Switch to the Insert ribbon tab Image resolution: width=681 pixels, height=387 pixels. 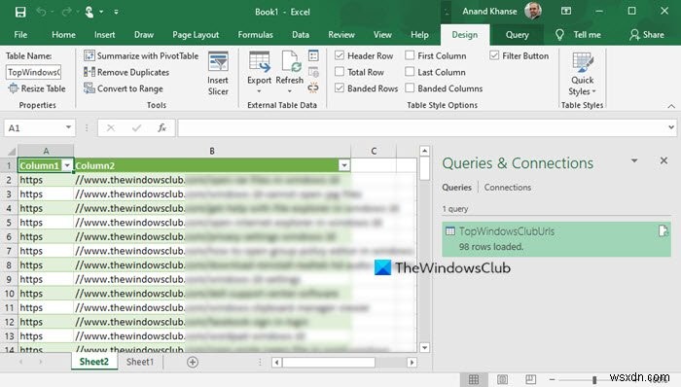tap(105, 35)
